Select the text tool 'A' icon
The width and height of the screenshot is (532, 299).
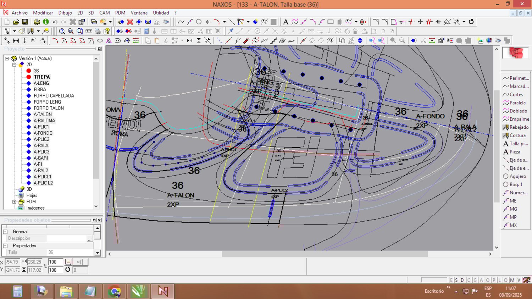click(286, 22)
